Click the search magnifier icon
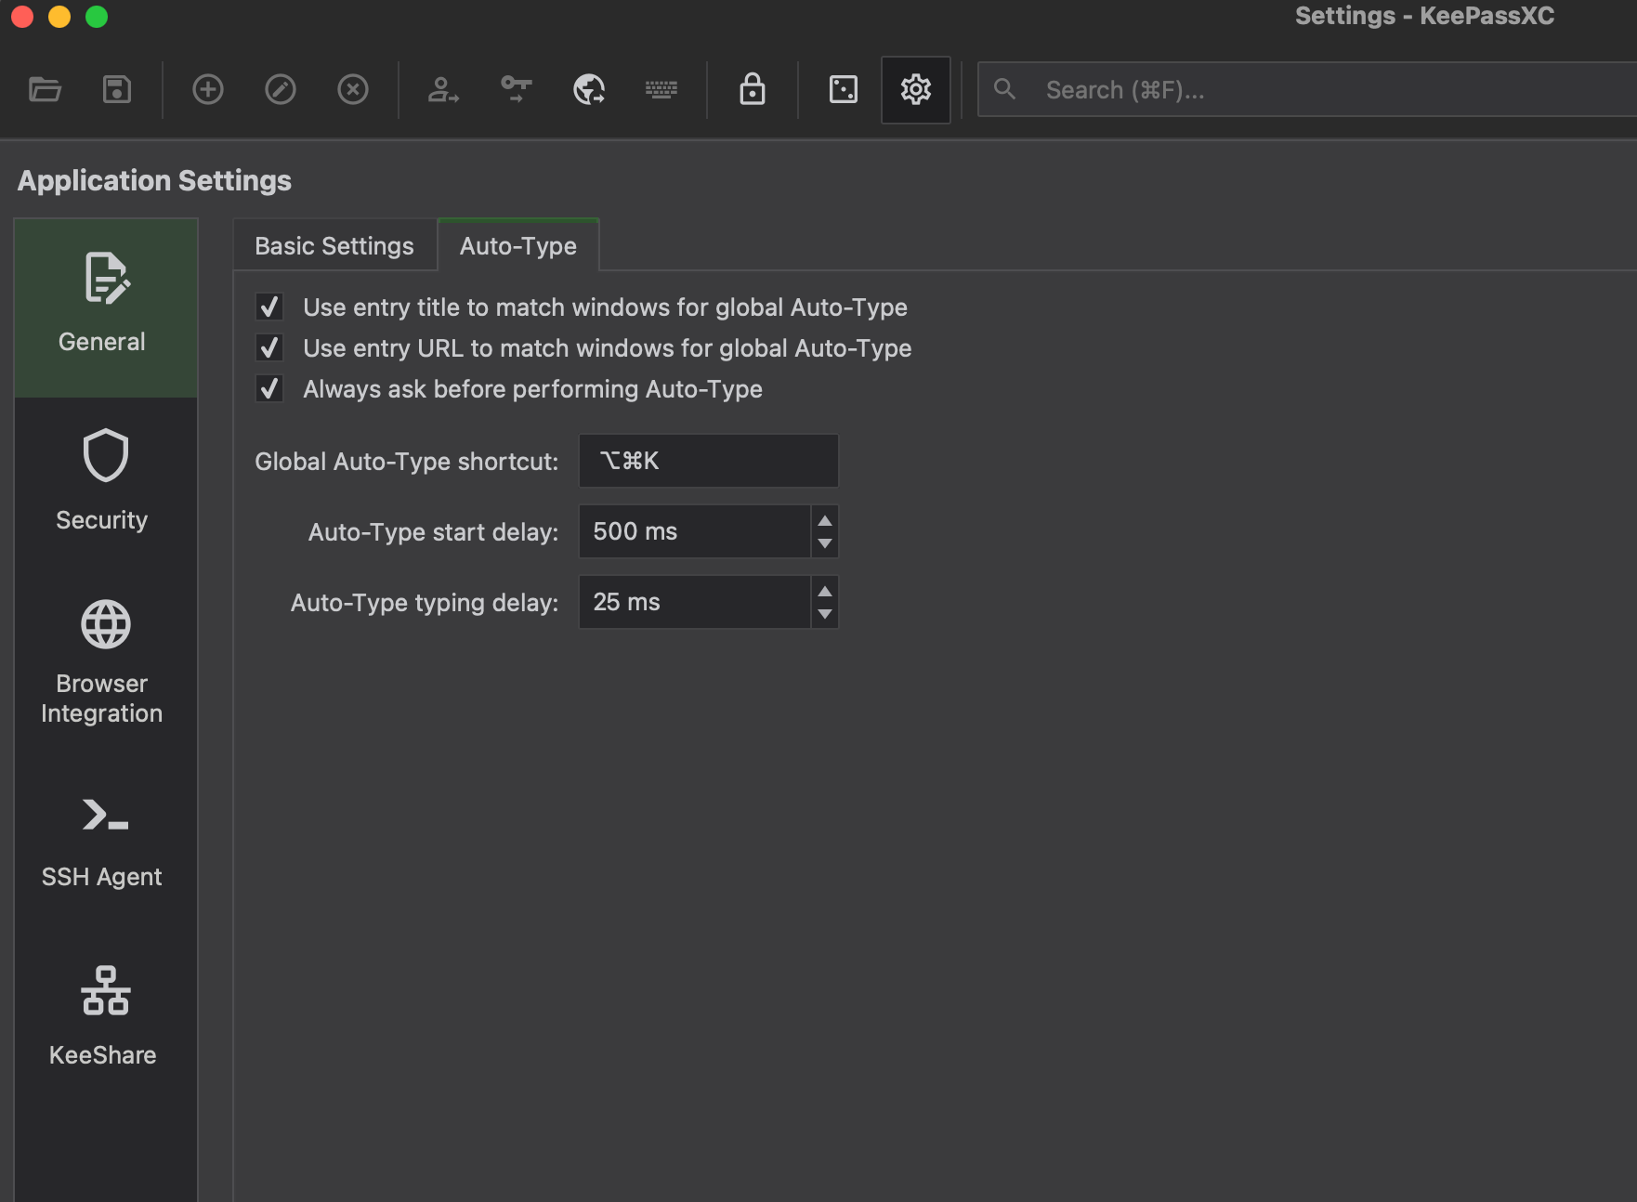 tap(1004, 89)
